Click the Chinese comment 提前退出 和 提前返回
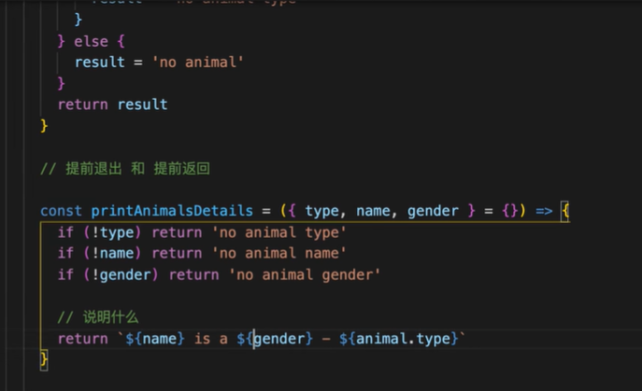 [x=125, y=169]
